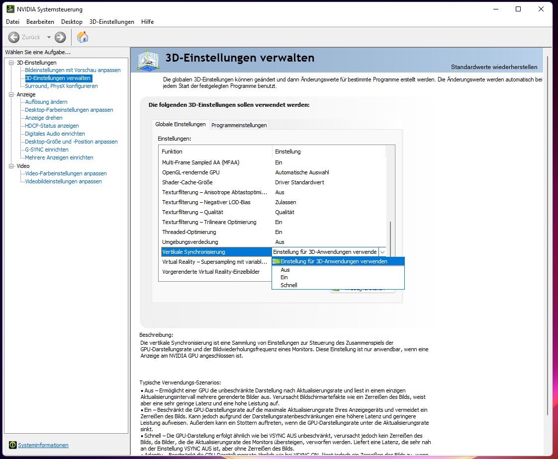Click Standardwerte wiederherstellen link

coord(494,67)
